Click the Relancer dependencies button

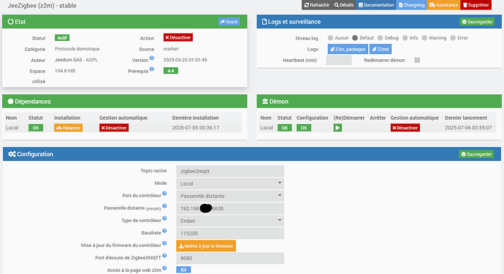click(68, 128)
